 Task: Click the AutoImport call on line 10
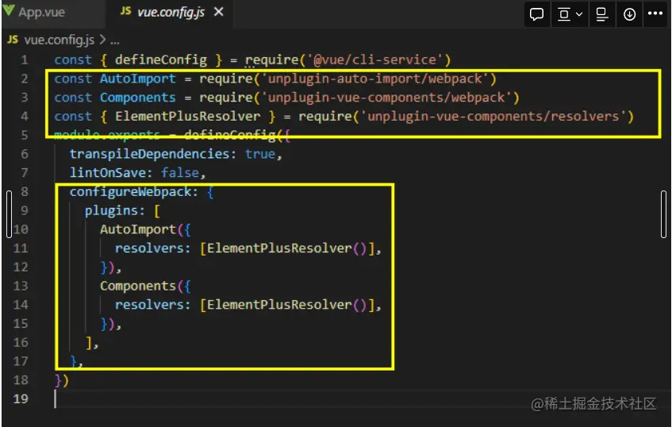138,229
